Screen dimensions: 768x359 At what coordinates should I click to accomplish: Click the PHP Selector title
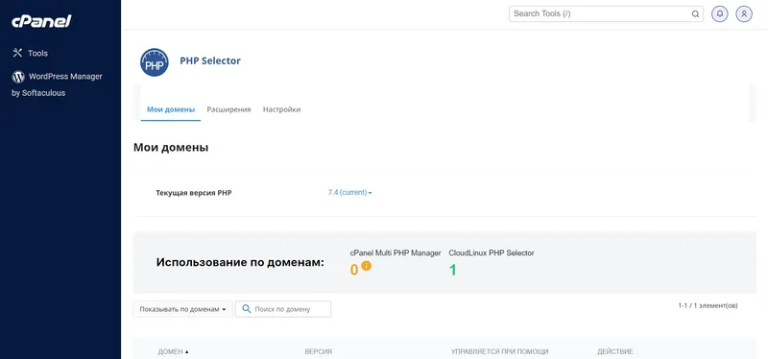(210, 60)
